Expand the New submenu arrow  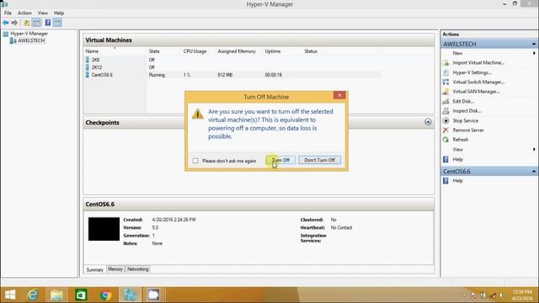(534, 53)
